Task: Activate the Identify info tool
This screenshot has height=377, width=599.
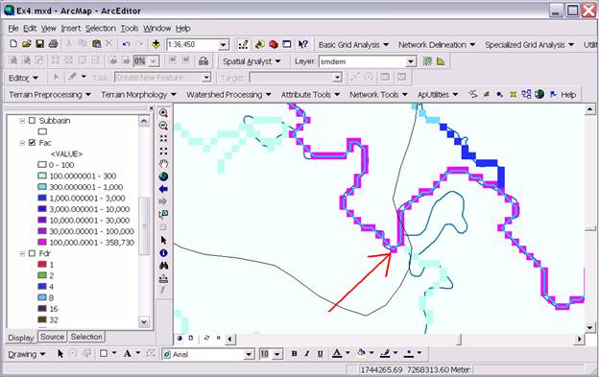Action: click(163, 253)
